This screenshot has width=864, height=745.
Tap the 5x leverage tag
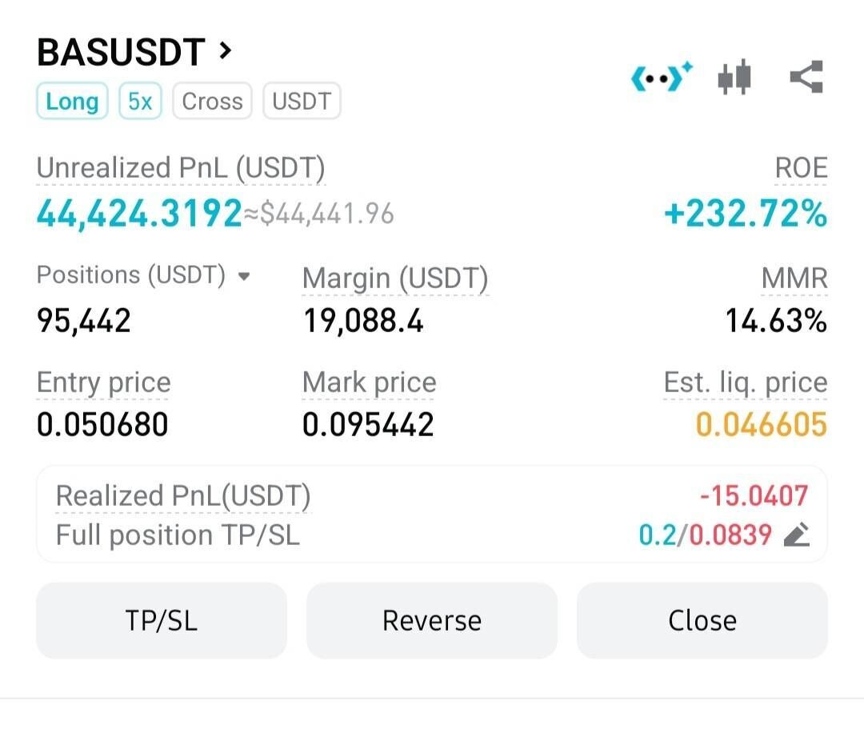[140, 102]
